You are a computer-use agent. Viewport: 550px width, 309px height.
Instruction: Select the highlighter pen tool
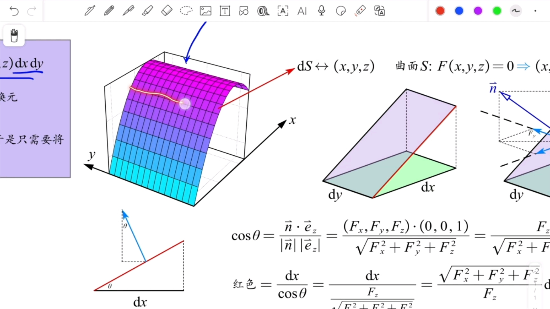pos(147,11)
